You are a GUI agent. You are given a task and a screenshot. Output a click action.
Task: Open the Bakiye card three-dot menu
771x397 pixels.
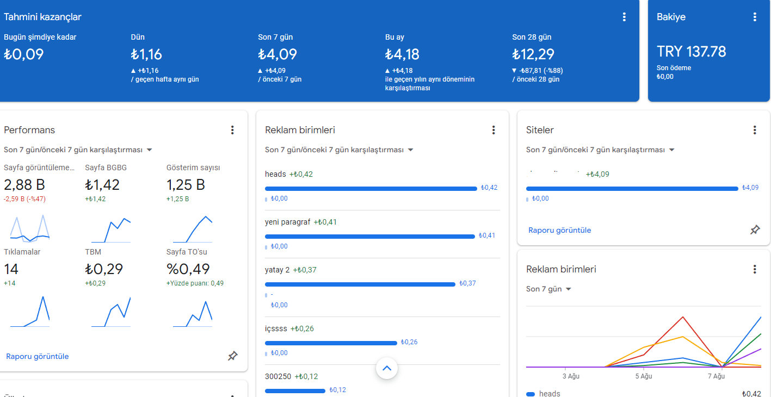755,17
